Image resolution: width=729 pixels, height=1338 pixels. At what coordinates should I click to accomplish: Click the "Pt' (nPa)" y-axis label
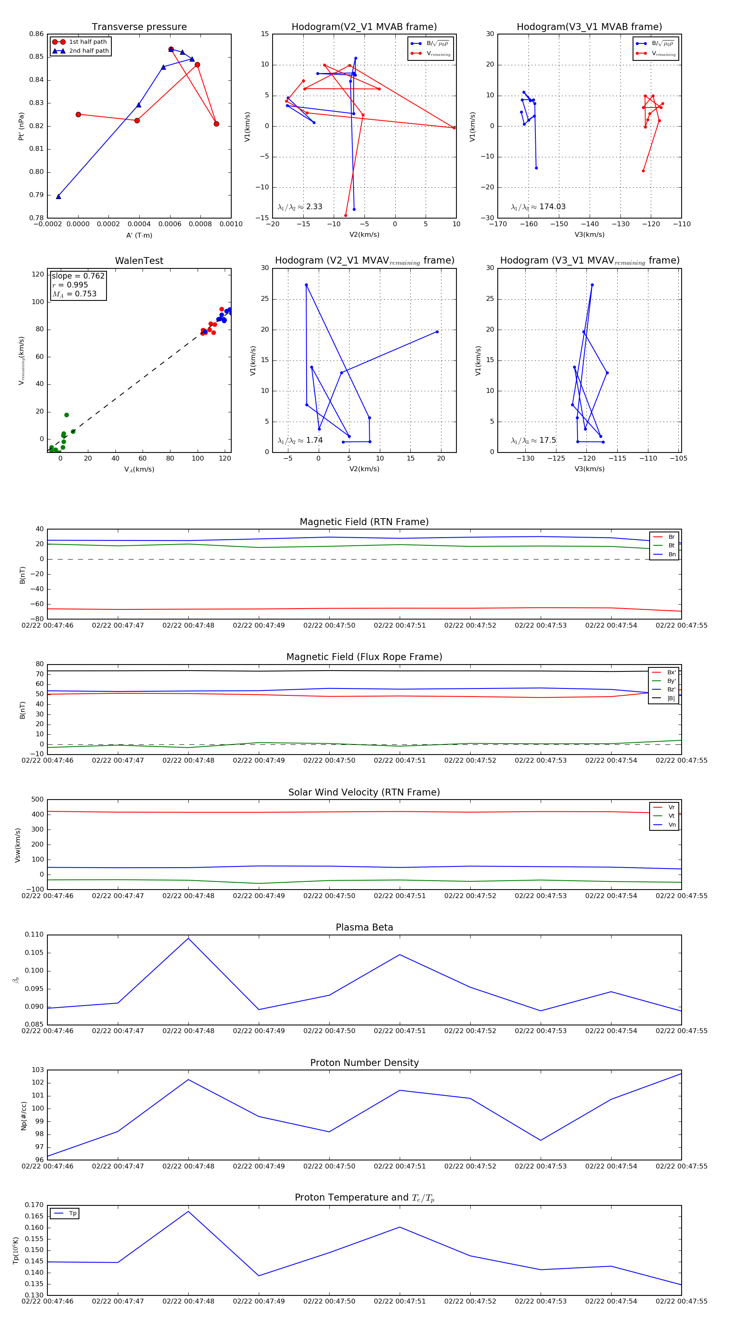click(x=21, y=126)
